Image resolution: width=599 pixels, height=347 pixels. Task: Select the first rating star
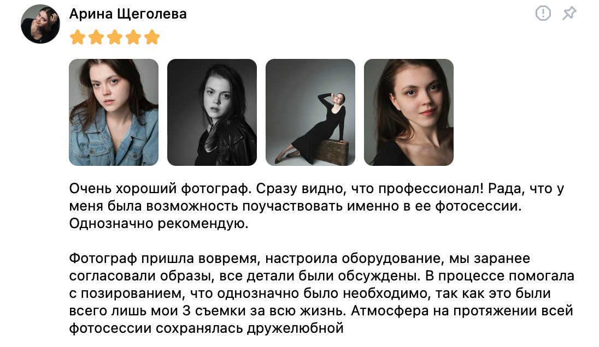click(78, 37)
